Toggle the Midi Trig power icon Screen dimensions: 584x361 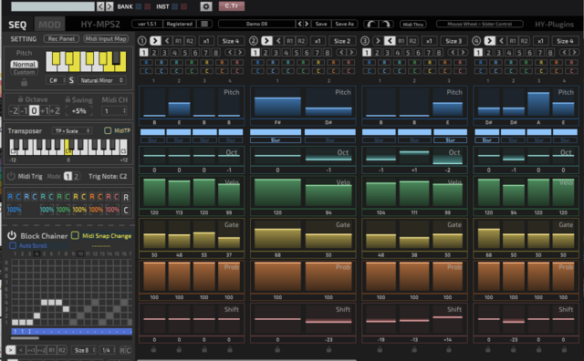(x=12, y=176)
